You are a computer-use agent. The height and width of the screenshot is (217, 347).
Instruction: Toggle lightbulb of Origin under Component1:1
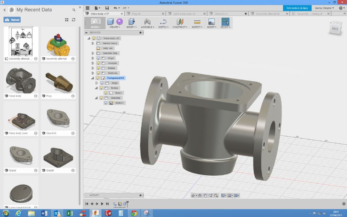point(102,83)
